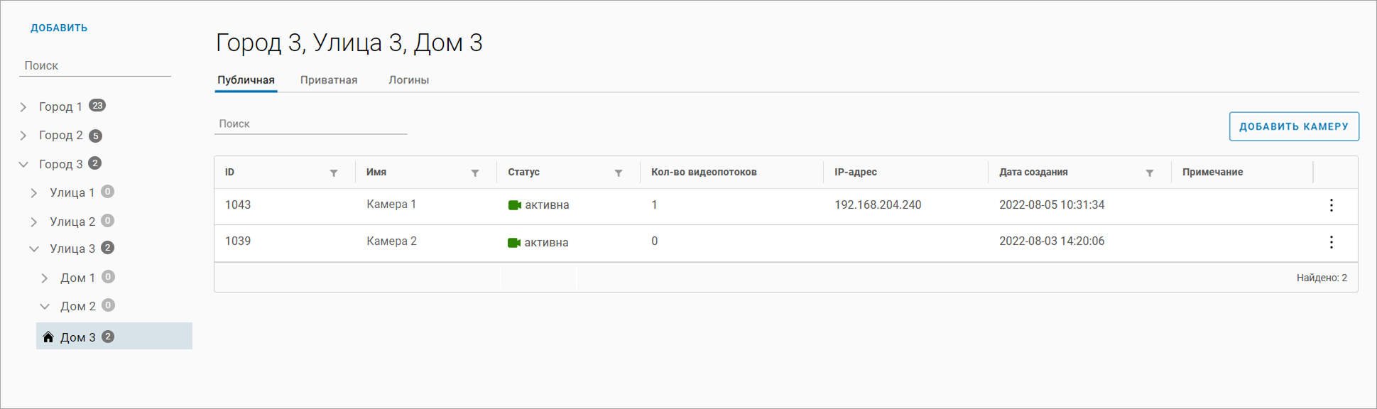Open three-dot menu for Камера 1
This screenshot has width=1377, height=409.
pos(1332,205)
